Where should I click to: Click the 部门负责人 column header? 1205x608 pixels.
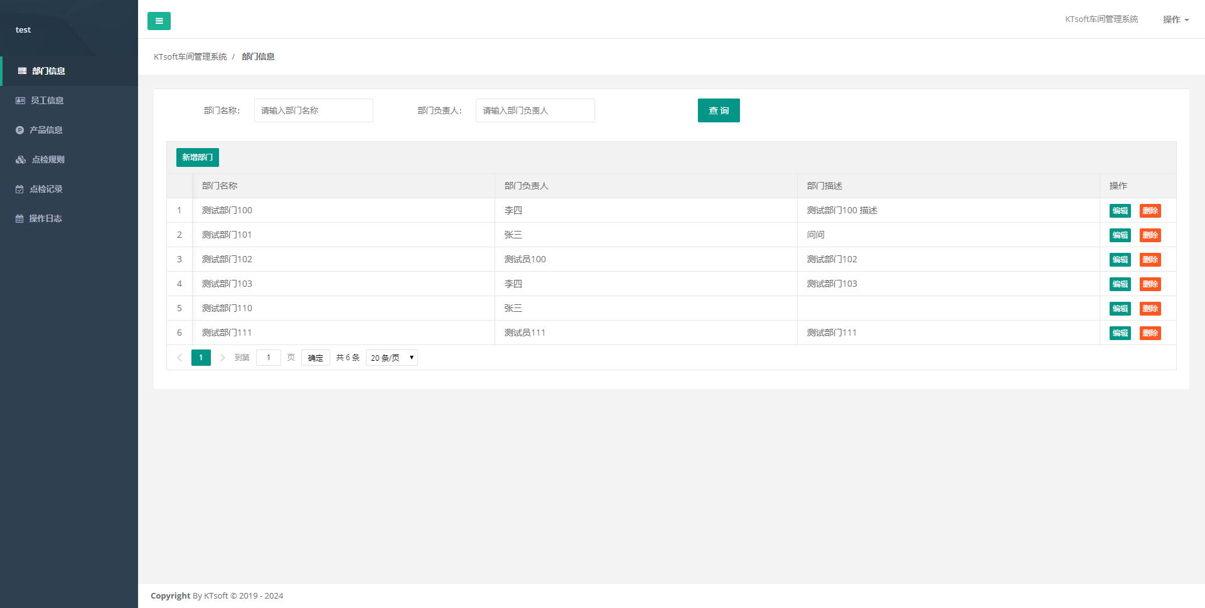pos(646,186)
